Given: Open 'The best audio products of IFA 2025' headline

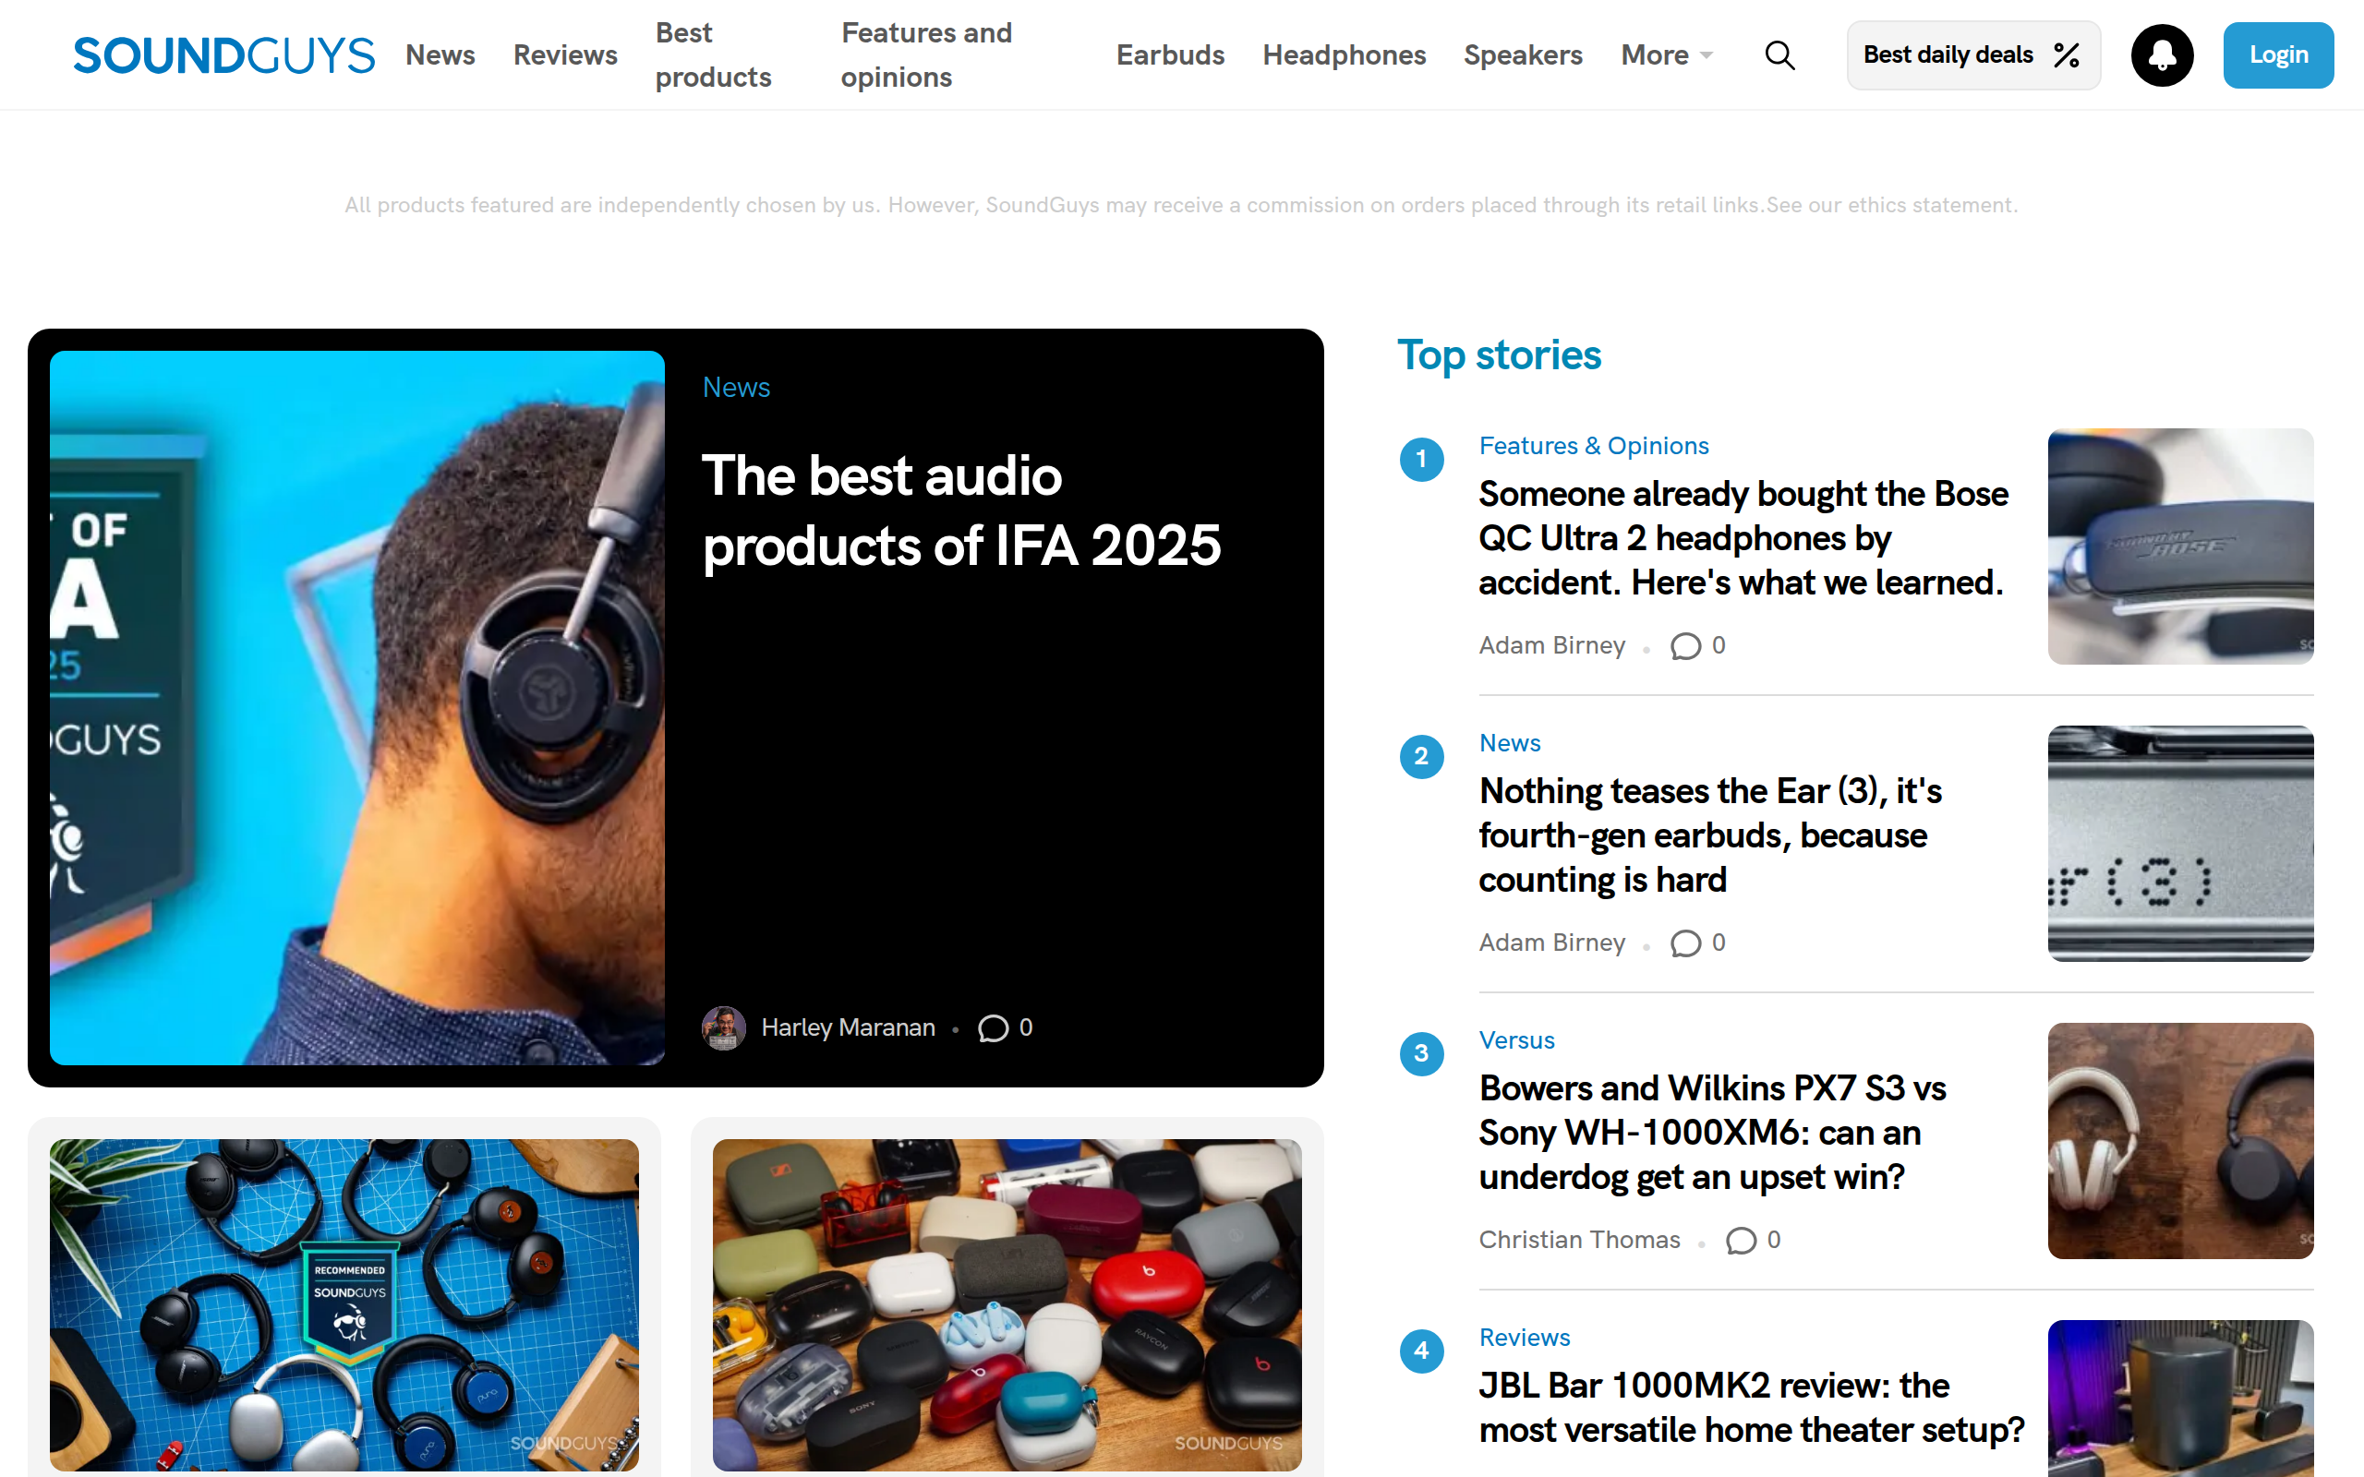Looking at the screenshot, I should point(962,510).
